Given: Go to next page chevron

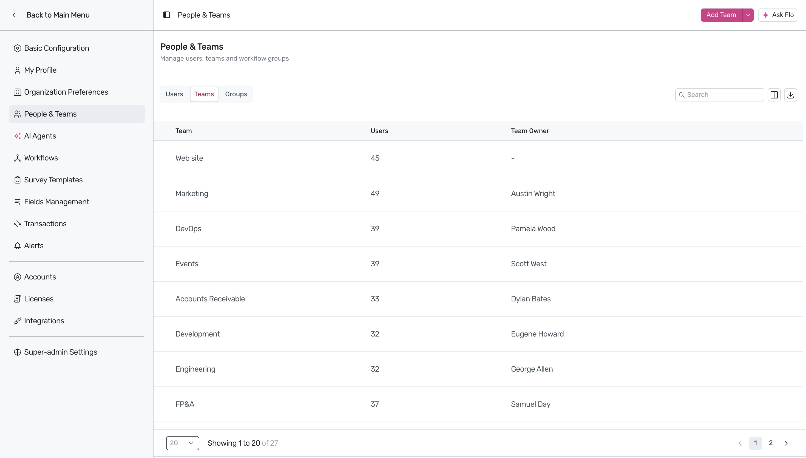Looking at the screenshot, I should pos(786,443).
